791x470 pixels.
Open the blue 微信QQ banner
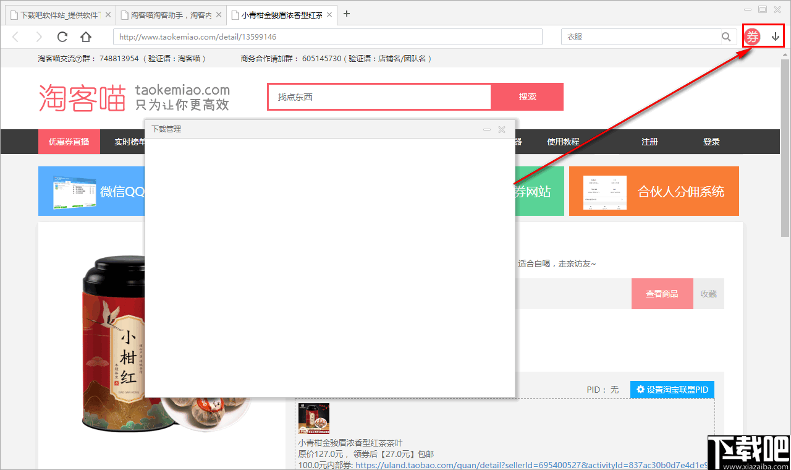[91, 191]
